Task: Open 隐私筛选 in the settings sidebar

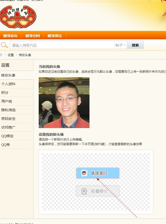Action: (8, 110)
